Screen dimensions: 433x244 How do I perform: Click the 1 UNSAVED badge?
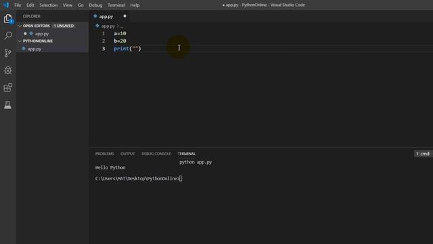coord(64,26)
